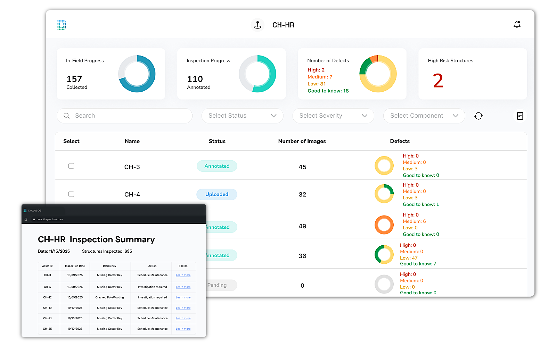Open the Learn more link for asset CH-12
556x347 pixels.
[183, 297]
